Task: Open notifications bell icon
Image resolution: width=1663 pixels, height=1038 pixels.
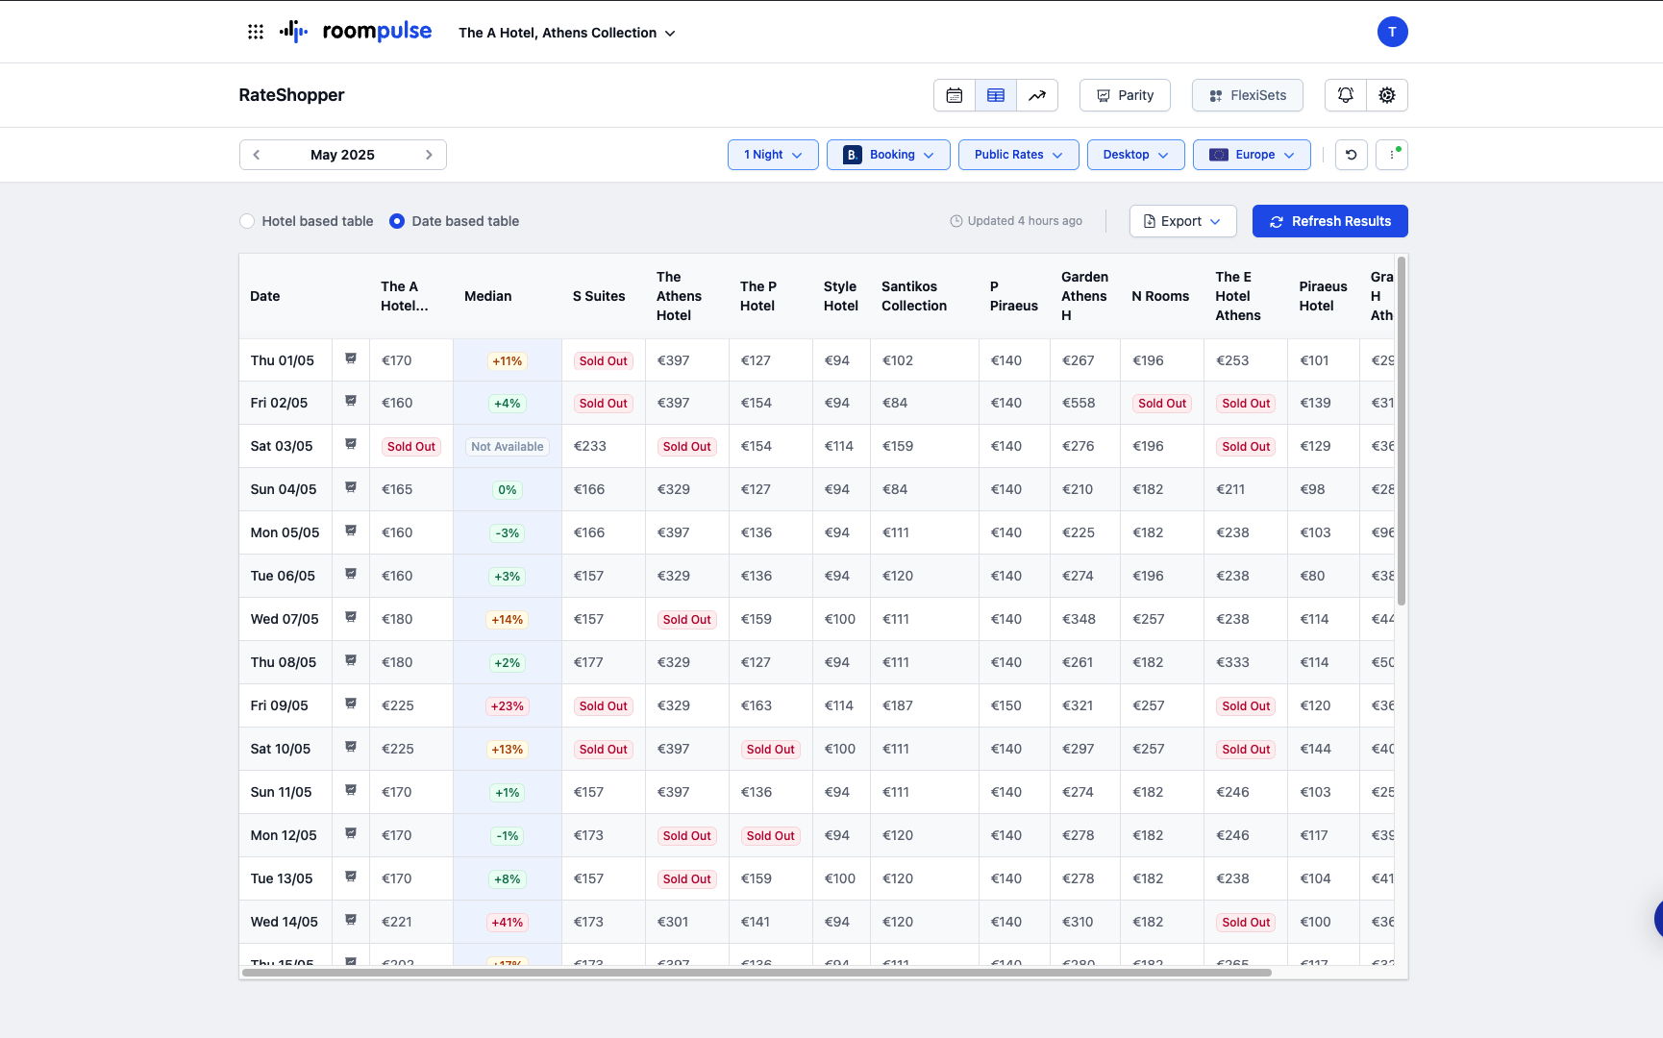Action: [x=1346, y=95]
